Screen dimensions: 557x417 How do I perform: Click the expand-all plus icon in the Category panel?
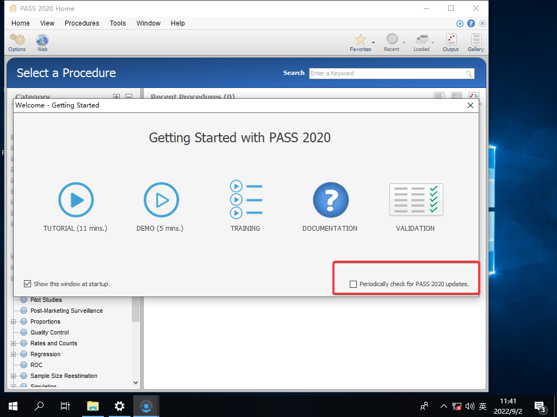pos(116,97)
